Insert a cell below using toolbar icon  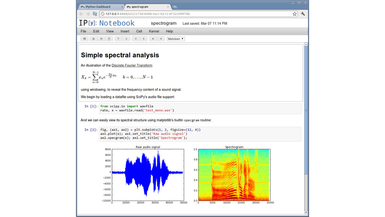(x=144, y=39)
